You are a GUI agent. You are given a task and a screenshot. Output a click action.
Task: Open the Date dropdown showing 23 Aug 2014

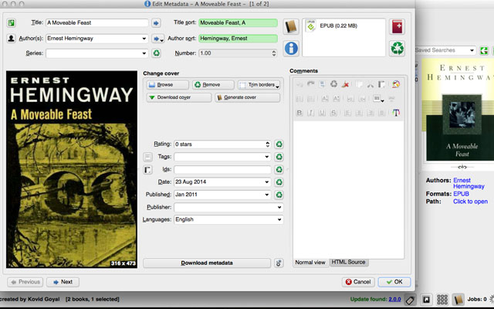click(x=267, y=182)
